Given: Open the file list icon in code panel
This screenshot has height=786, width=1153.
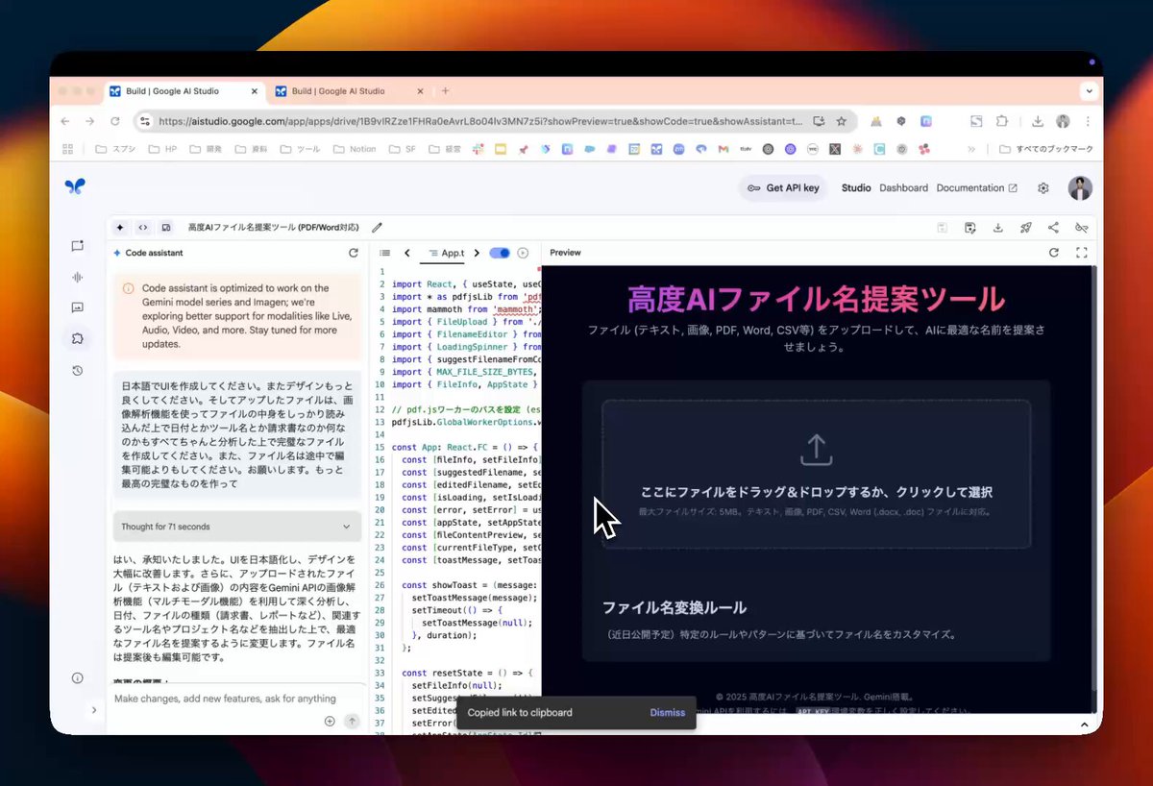Looking at the screenshot, I should pyautogui.click(x=384, y=253).
